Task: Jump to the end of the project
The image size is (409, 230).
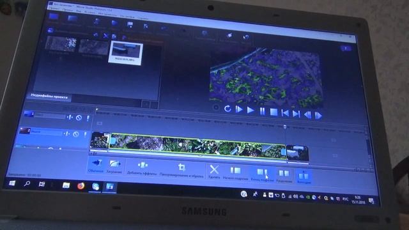Action: [x=297, y=114]
